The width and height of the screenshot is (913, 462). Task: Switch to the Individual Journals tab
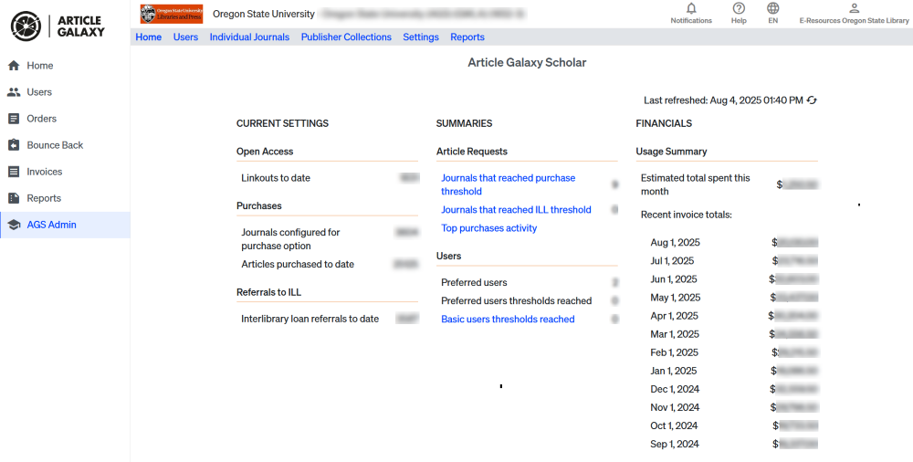[x=249, y=37]
